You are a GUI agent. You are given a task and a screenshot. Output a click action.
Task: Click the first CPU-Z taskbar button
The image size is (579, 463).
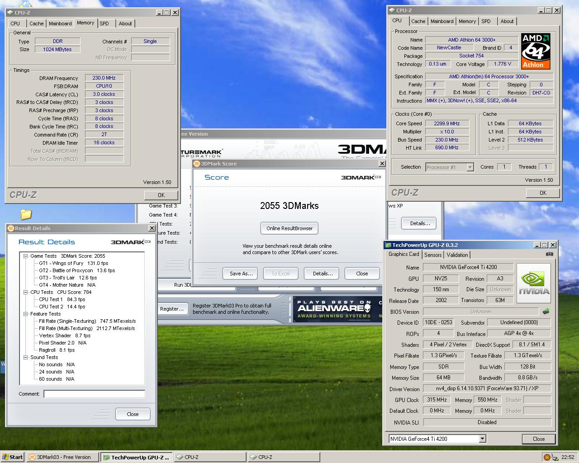pos(210,457)
